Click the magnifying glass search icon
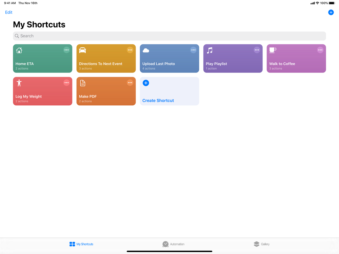339x254 pixels. 17,36
